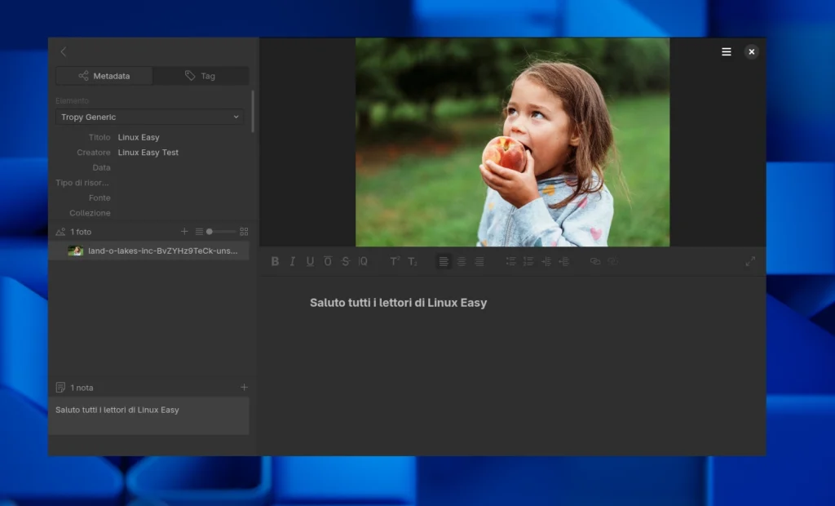Toggle italic formatting in the note toolbar
The height and width of the screenshot is (506, 835).
(x=293, y=261)
